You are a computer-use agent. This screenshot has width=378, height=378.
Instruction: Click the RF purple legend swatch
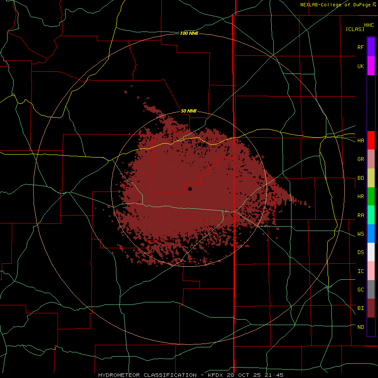point(371,47)
